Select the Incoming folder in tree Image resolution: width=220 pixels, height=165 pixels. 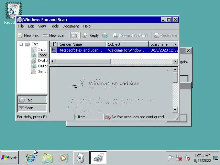tap(43, 49)
